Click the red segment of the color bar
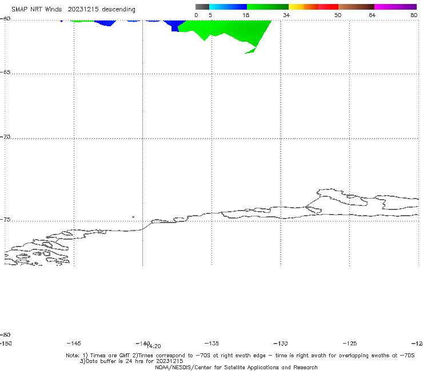The width and height of the screenshot is (423, 371). (328, 7)
